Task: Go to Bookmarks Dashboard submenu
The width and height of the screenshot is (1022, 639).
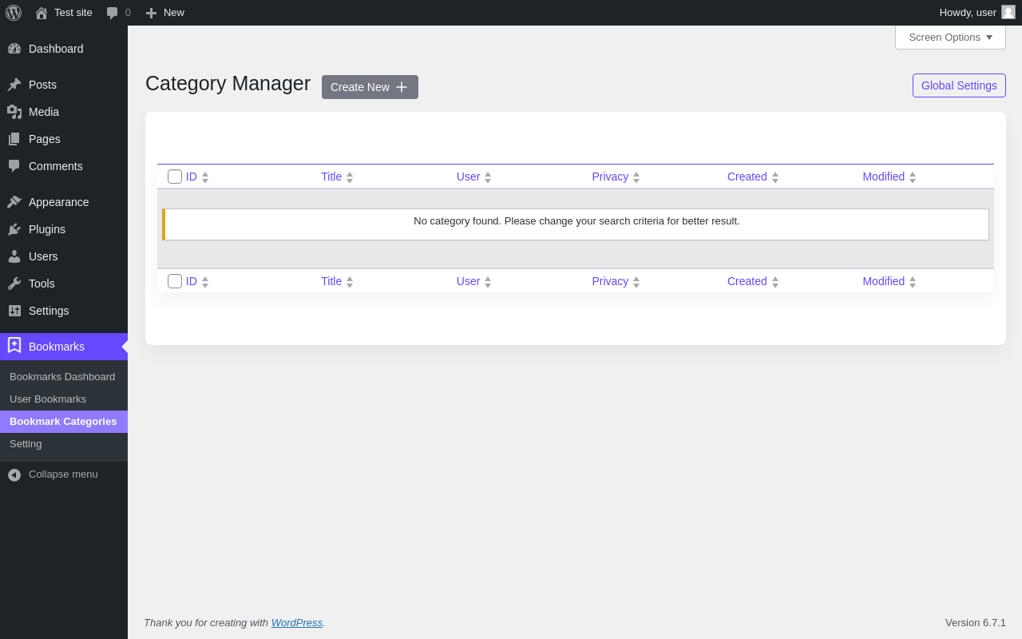Action: (62, 377)
